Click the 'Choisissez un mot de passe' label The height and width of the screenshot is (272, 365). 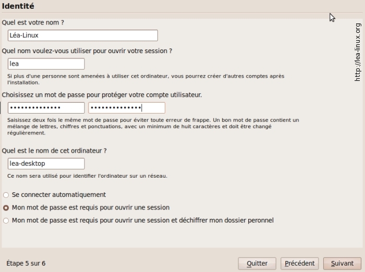102,95
